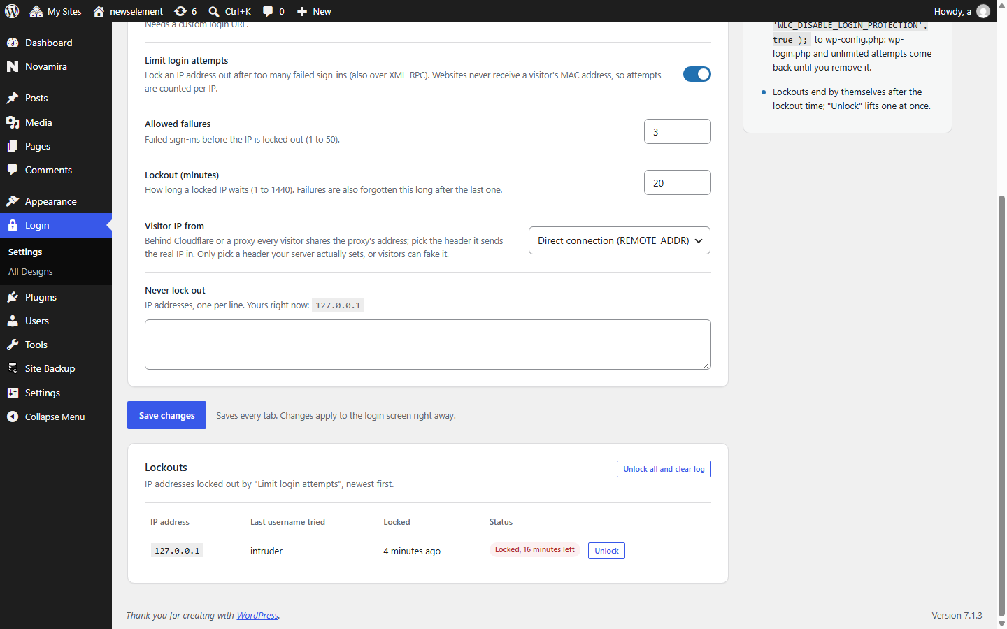Click the Last username tried column header
Viewport: 1007px width, 629px height.
coord(287,522)
